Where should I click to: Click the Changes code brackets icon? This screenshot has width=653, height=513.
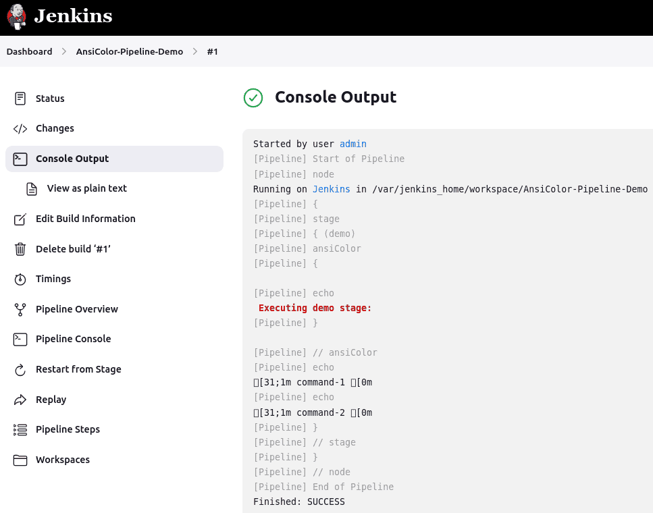(20, 129)
